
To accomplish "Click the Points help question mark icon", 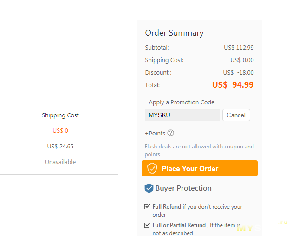I will click(x=170, y=133).
